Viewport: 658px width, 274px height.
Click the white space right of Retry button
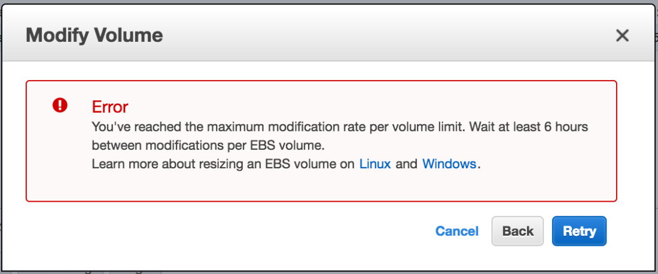tap(631, 232)
